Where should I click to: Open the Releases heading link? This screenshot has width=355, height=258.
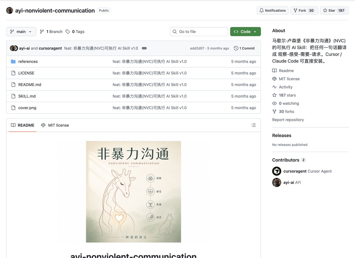[282, 135]
